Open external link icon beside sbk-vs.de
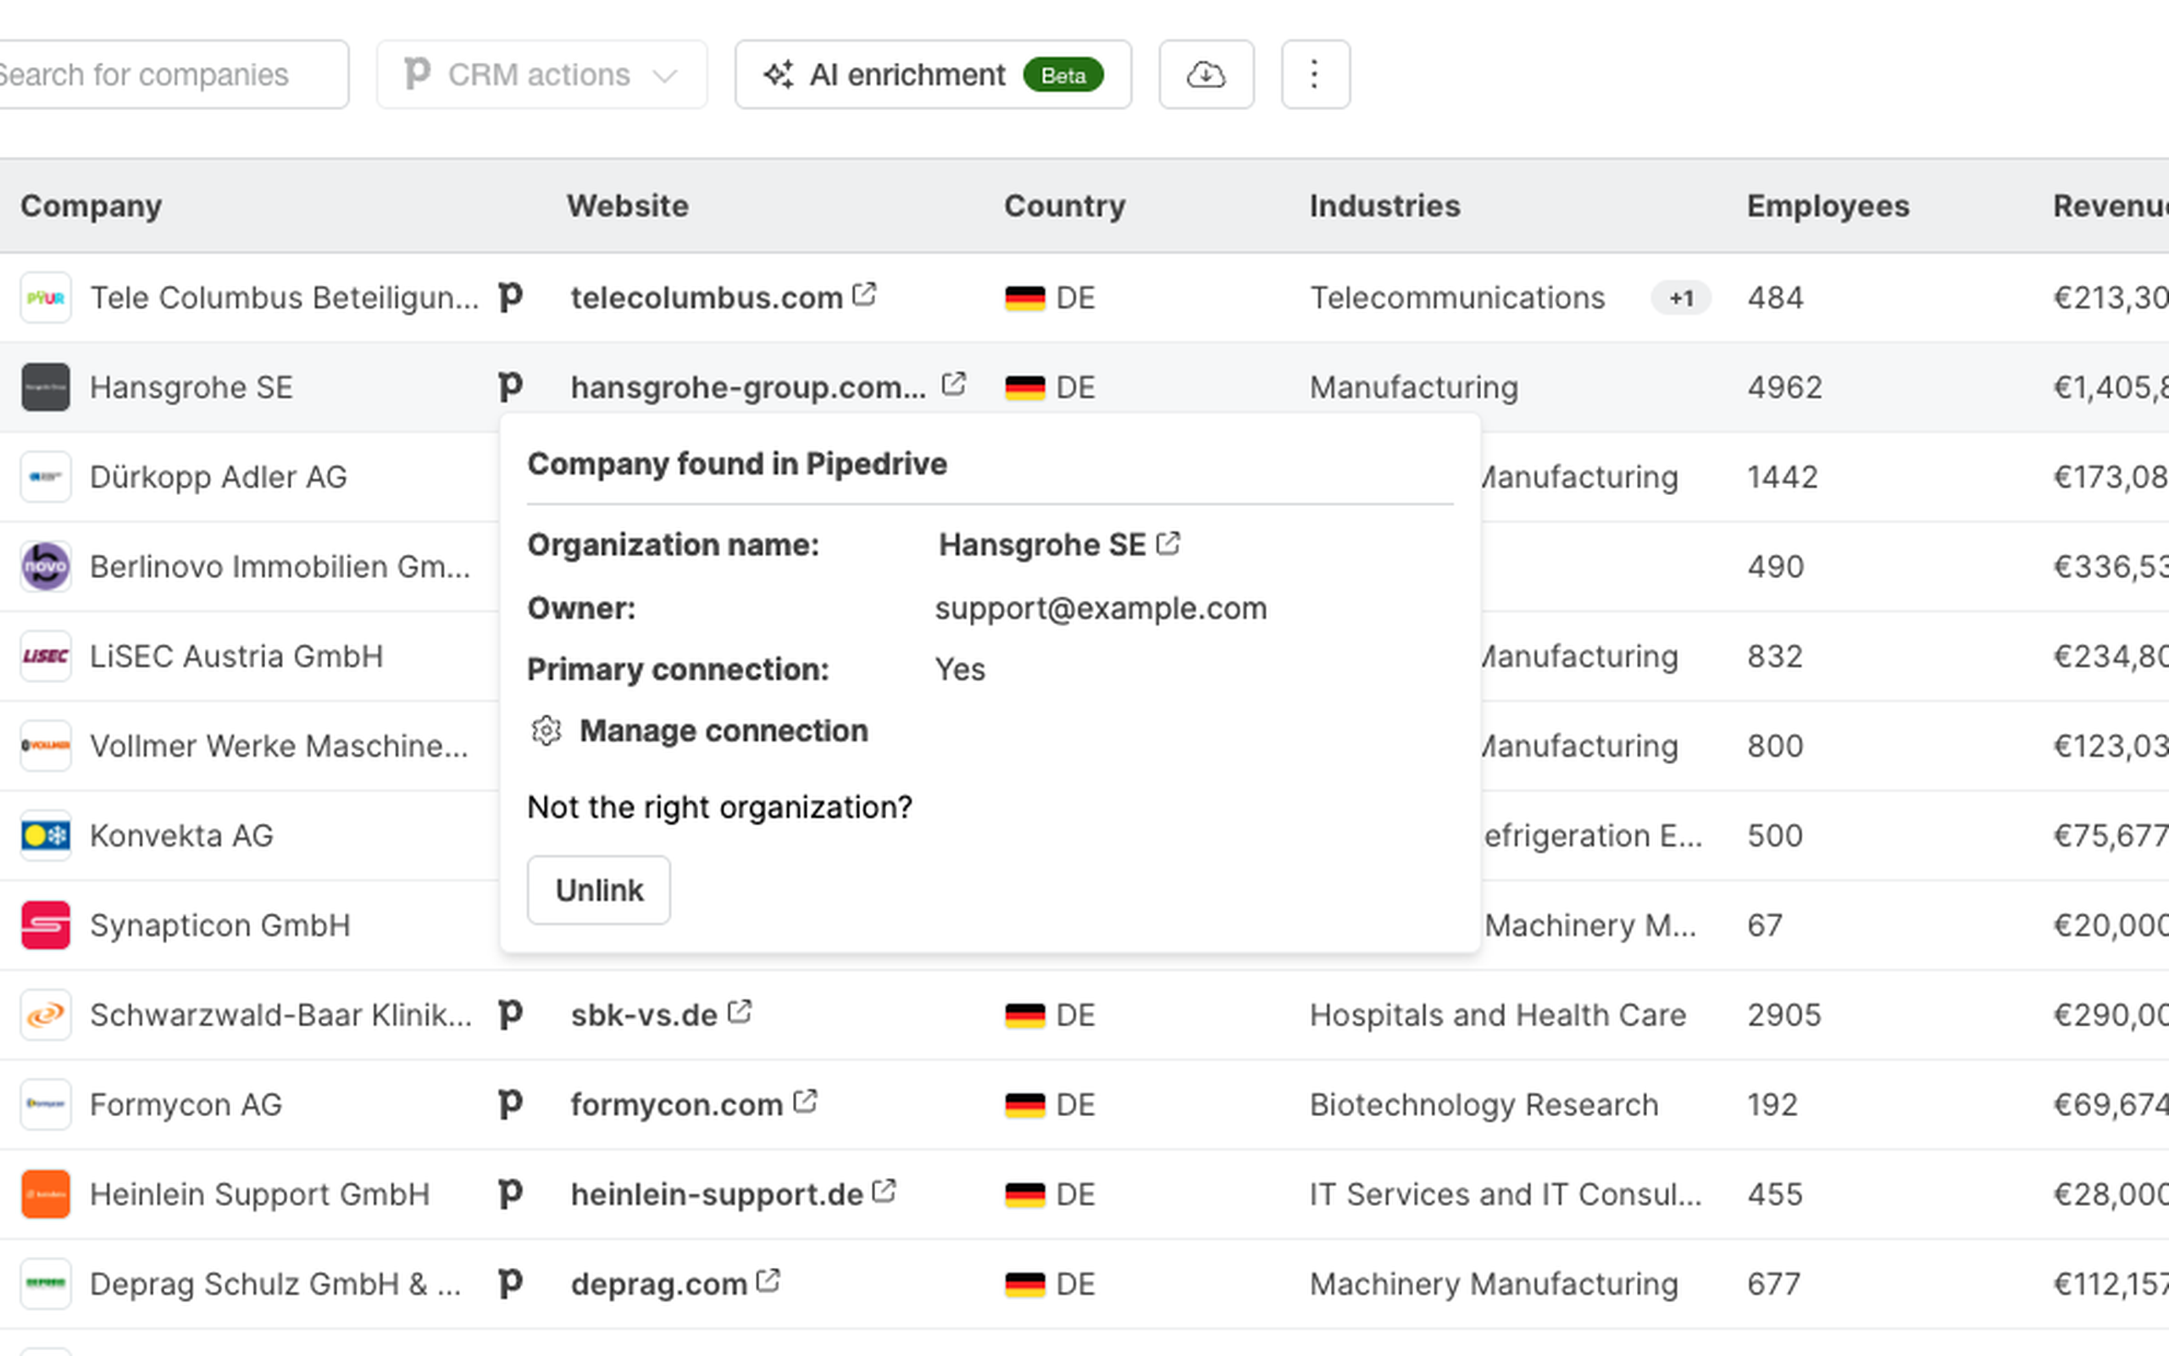This screenshot has width=2169, height=1356. (x=740, y=1012)
